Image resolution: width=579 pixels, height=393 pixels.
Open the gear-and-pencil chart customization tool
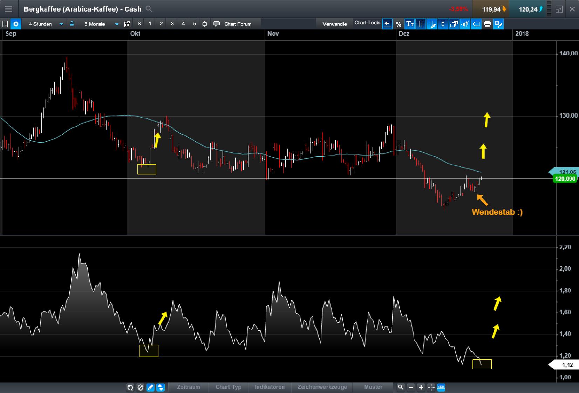pos(498,24)
